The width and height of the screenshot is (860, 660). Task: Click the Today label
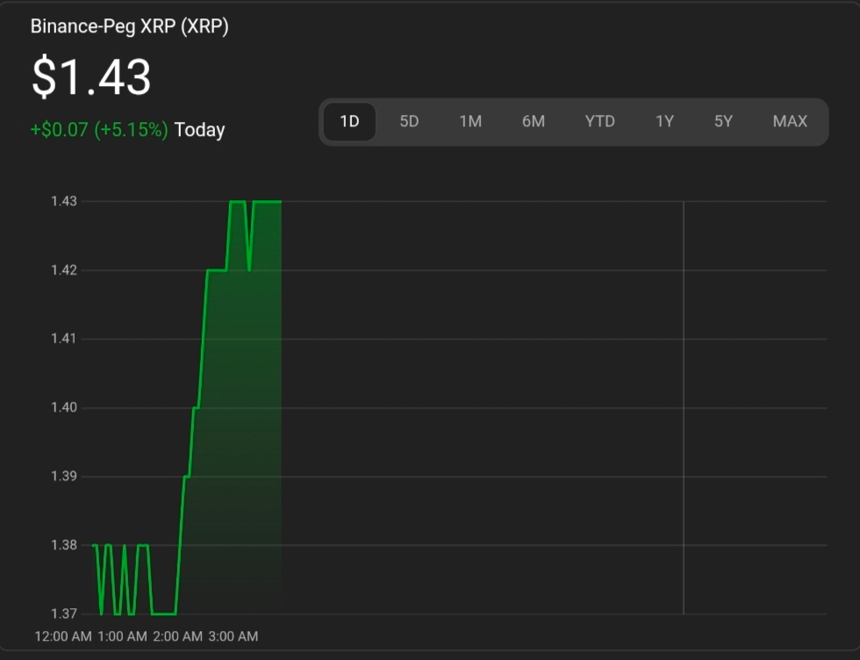[x=200, y=130]
